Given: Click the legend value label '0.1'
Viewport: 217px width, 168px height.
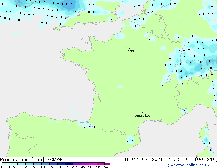Looking at the screenshot, I should click(x=4, y=167).
